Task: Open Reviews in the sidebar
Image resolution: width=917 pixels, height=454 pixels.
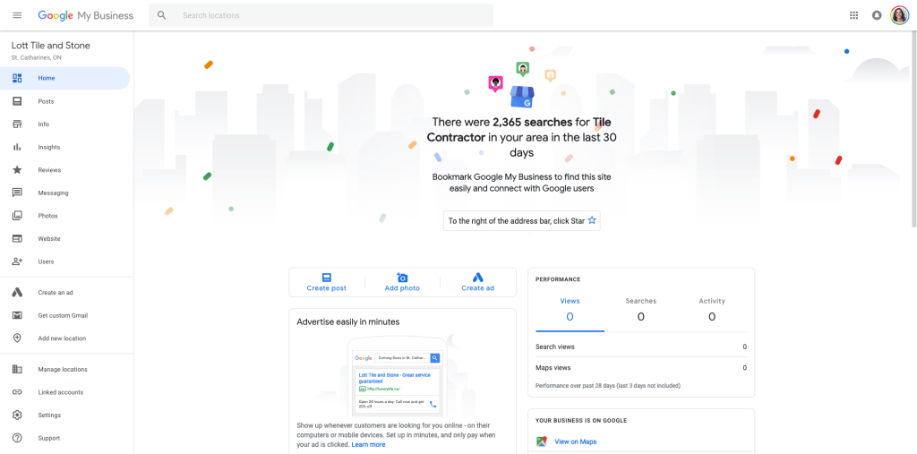Action: coord(64,169)
